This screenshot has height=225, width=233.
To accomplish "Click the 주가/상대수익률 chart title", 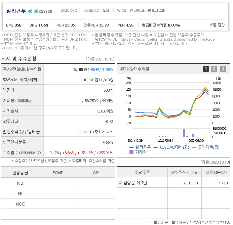I will point(134,69).
